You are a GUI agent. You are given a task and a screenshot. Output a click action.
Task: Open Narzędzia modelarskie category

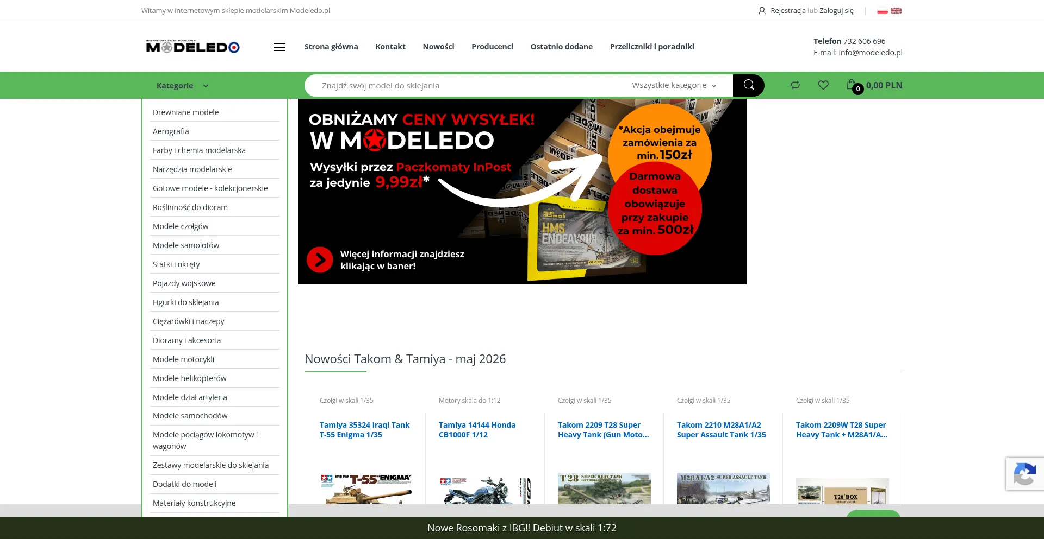(192, 169)
